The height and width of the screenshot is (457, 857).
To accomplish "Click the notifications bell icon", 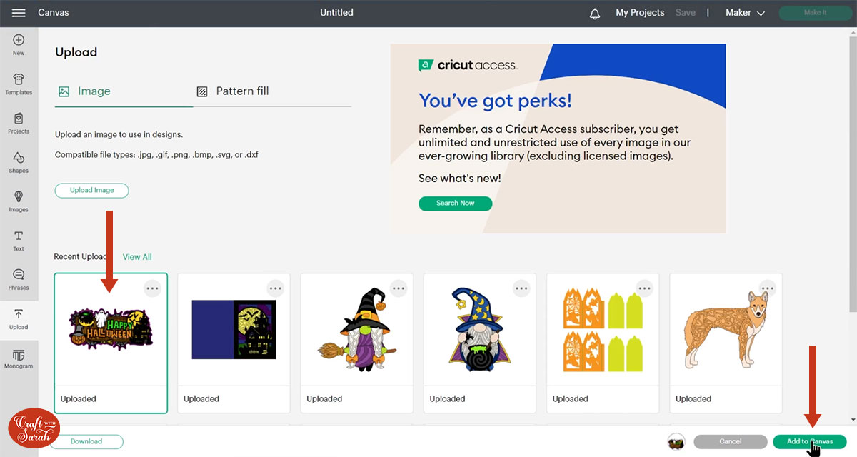I will (x=595, y=14).
